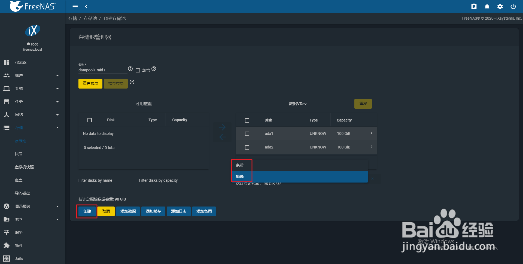Check the ada1 disk row
Viewport: 523px width, 264px height.
[x=247, y=134]
